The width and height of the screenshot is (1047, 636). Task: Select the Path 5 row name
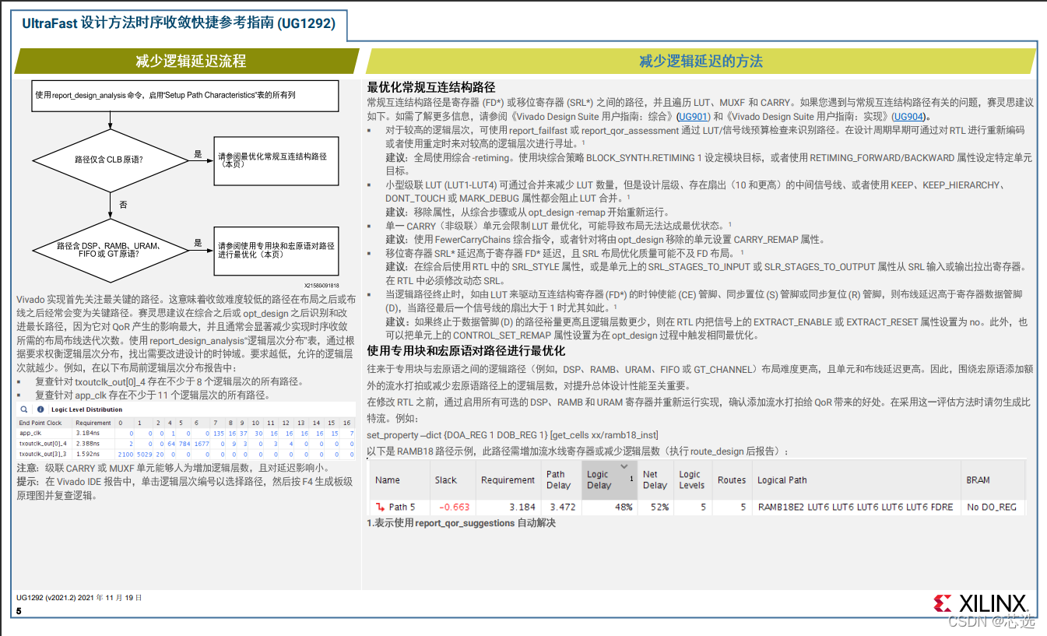(402, 507)
